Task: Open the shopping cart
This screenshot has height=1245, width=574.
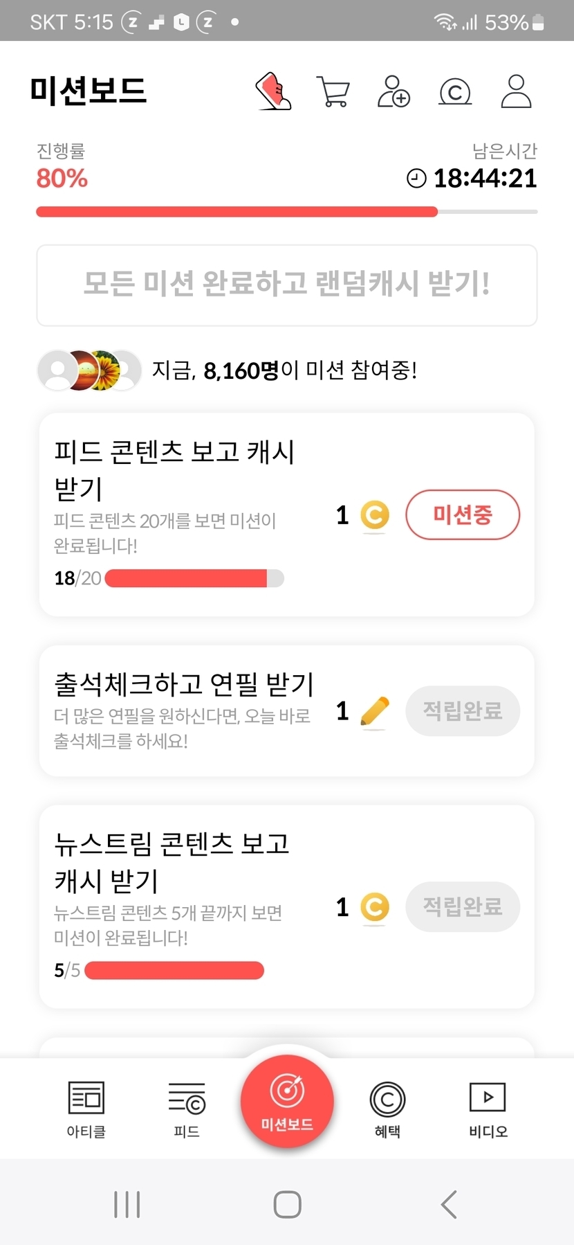Action: coord(333,91)
